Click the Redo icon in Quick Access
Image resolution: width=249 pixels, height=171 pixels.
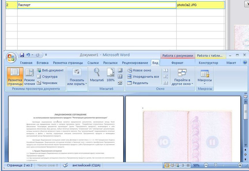click(x=38, y=55)
